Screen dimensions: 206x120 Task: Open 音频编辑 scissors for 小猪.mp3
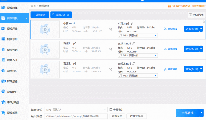(x=171, y=29)
